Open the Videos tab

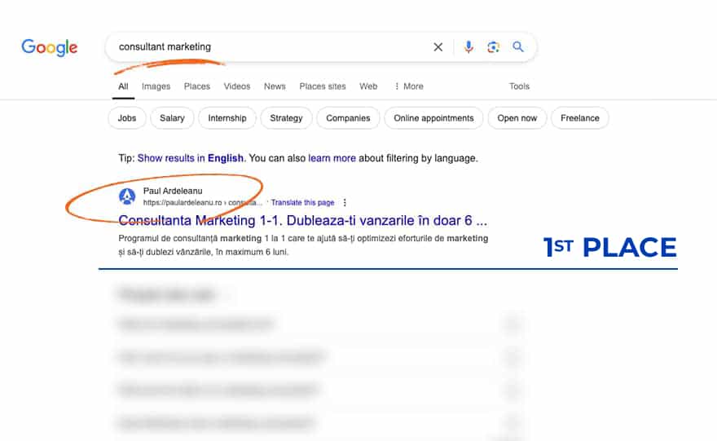(237, 86)
